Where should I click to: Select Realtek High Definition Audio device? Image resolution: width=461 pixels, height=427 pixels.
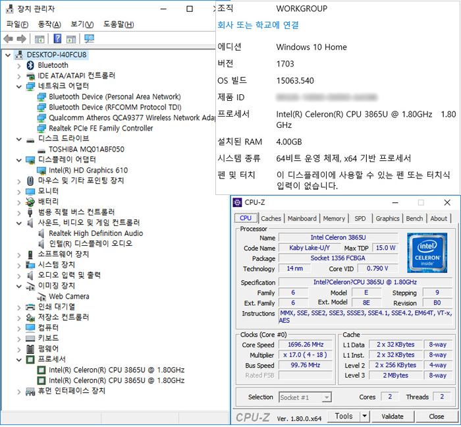tap(96, 233)
